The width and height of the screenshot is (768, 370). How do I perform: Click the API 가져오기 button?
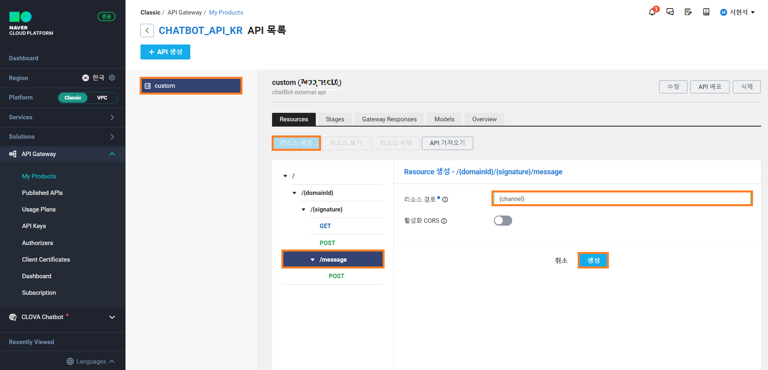447,143
